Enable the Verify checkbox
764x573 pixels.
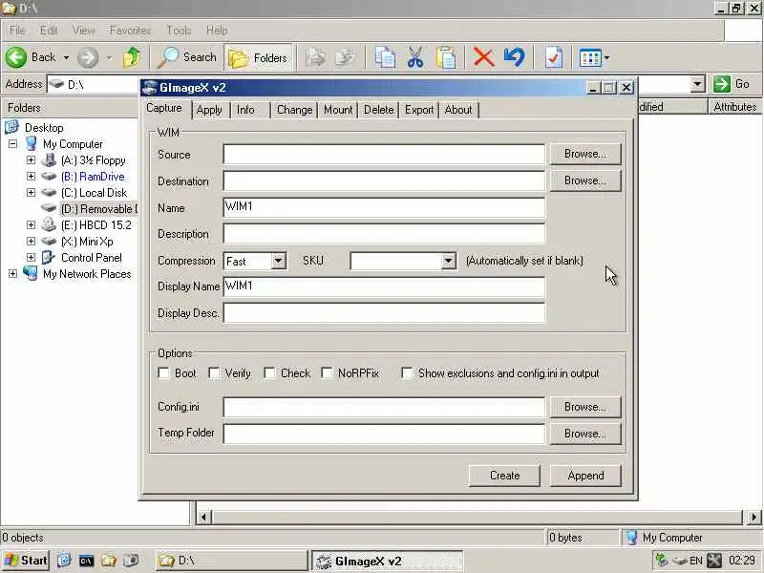(213, 373)
